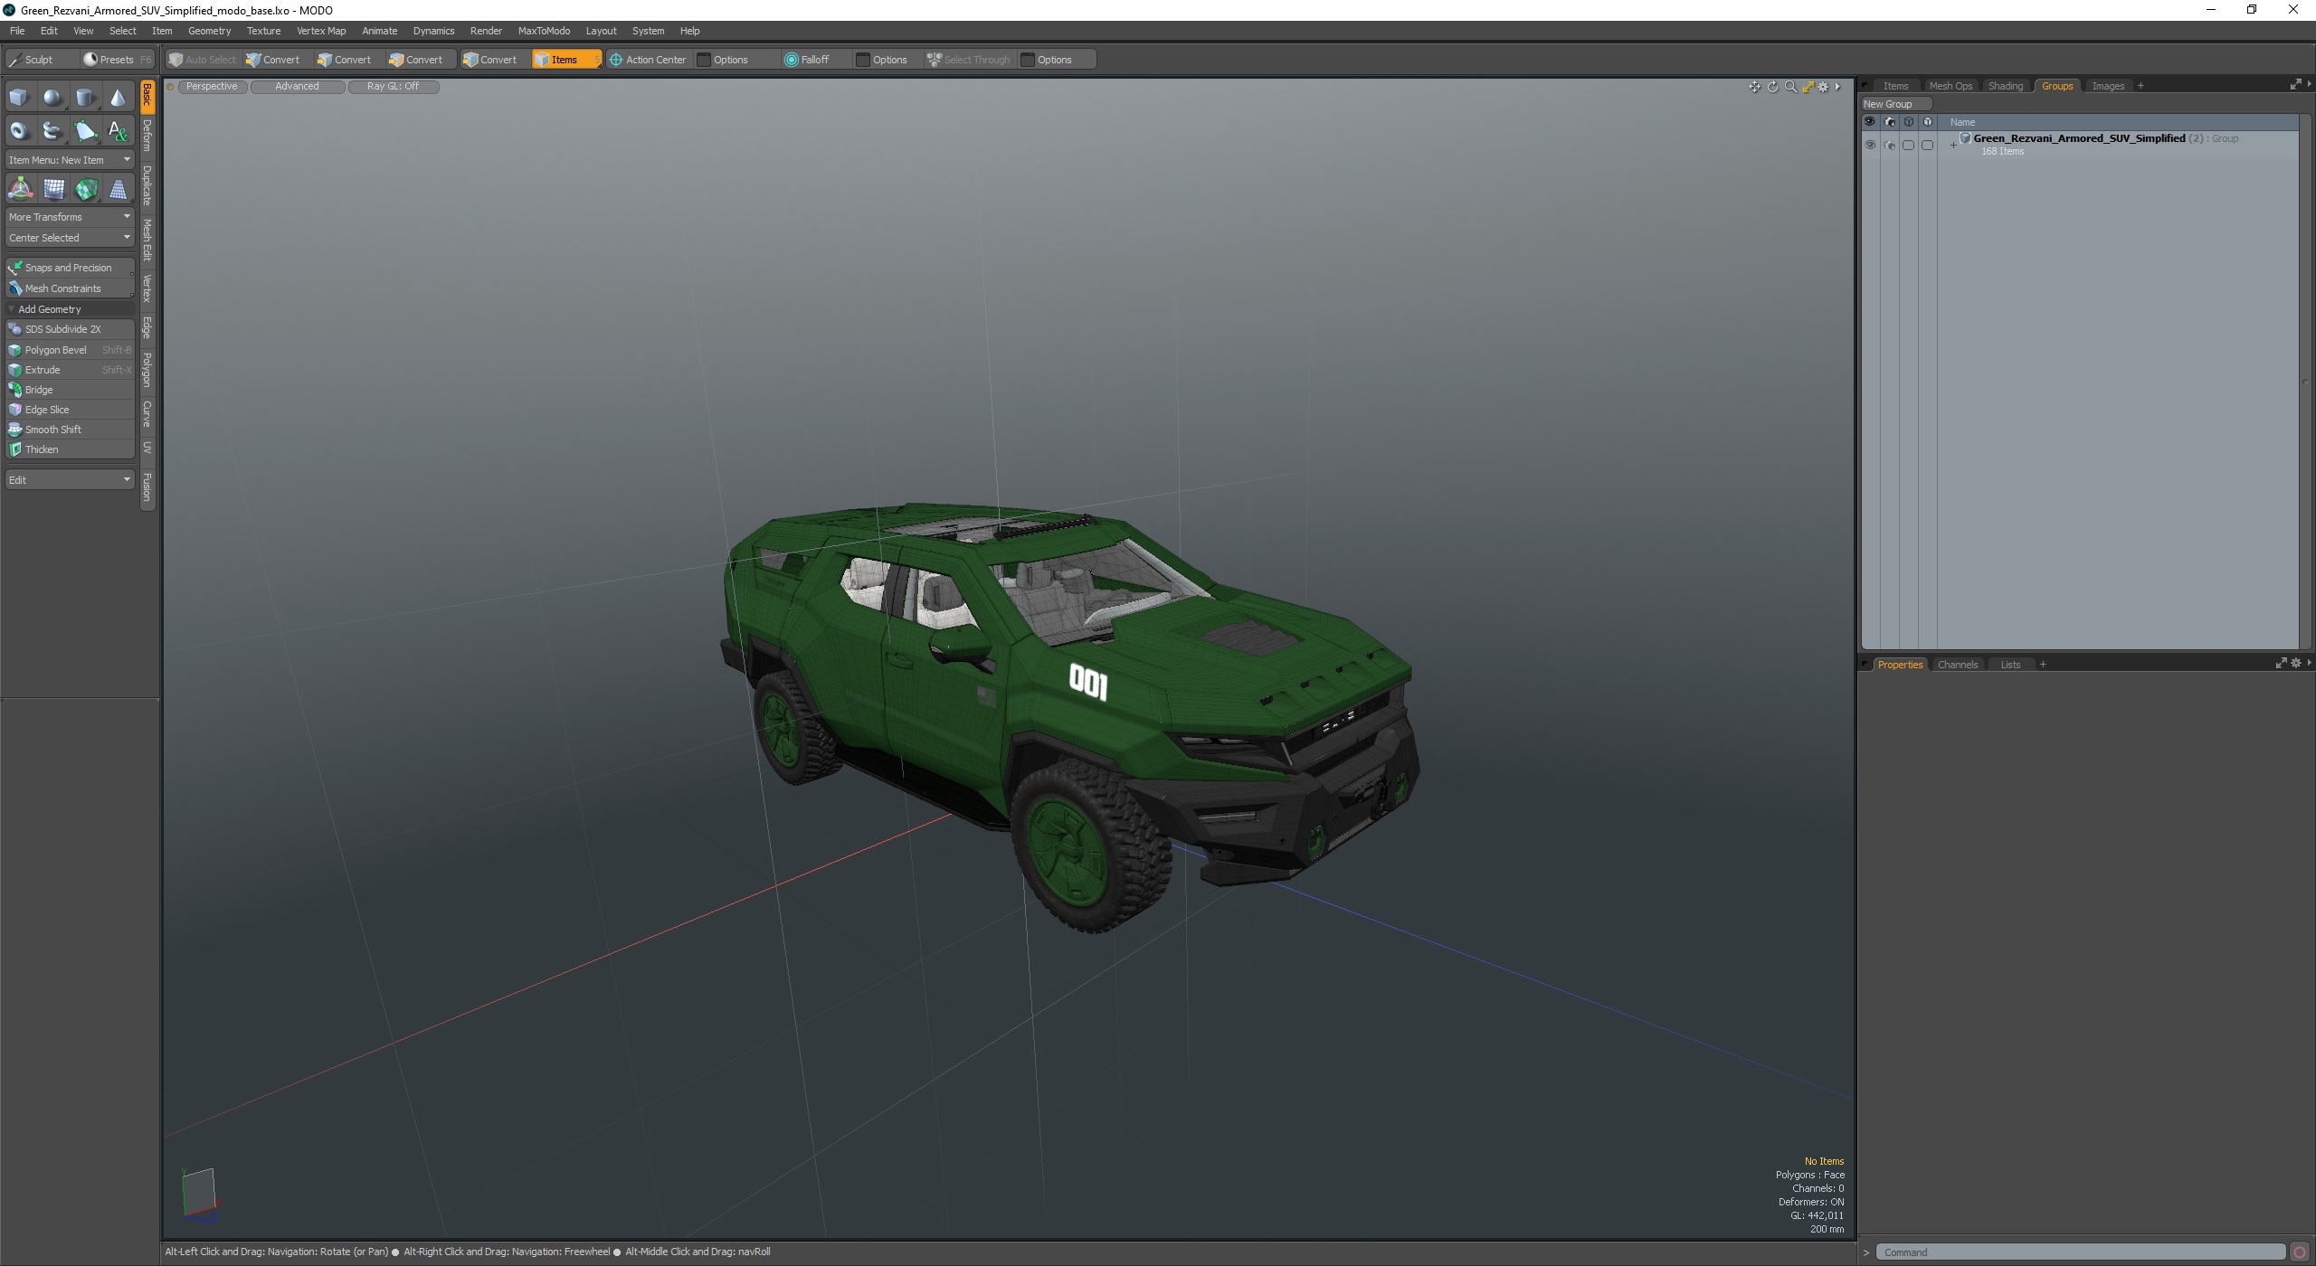This screenshot has width=2316, height=1266.
Task: Open the More Transforms dropdown
Action: [x=70, y=217]
